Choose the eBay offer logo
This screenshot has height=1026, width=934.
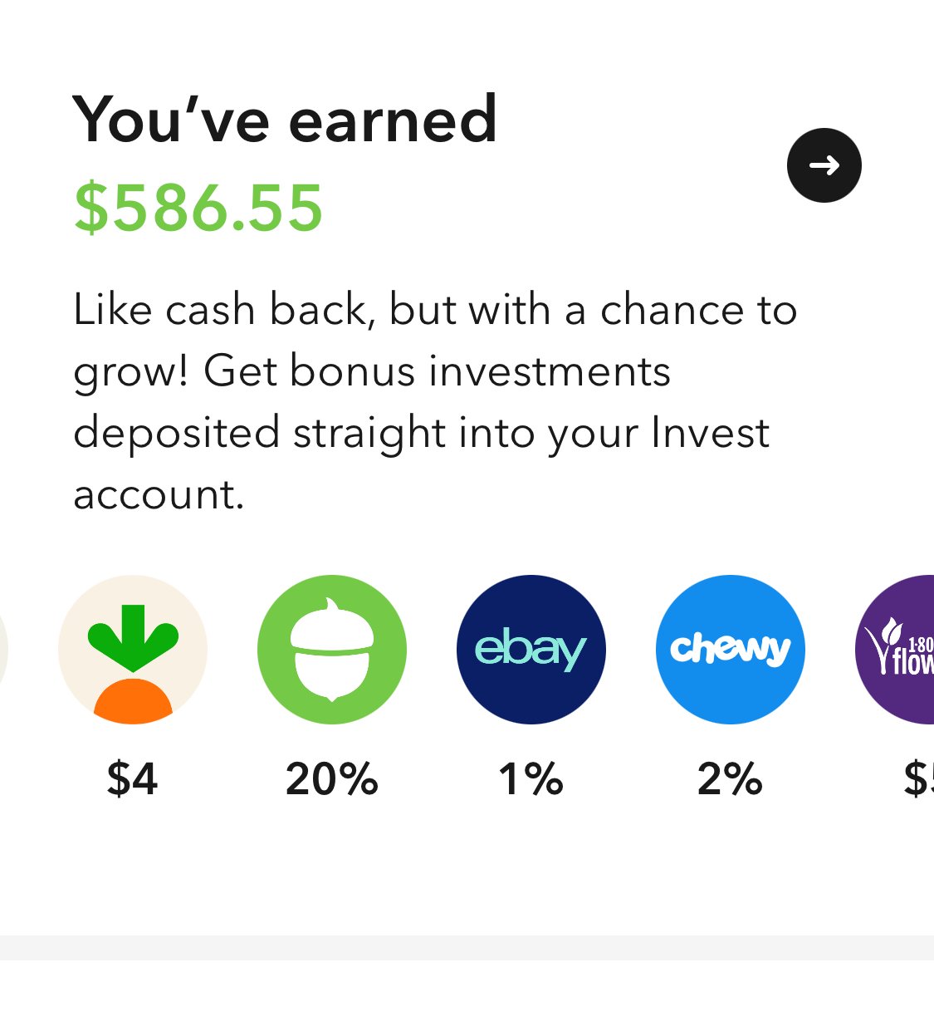coord(531,650)
